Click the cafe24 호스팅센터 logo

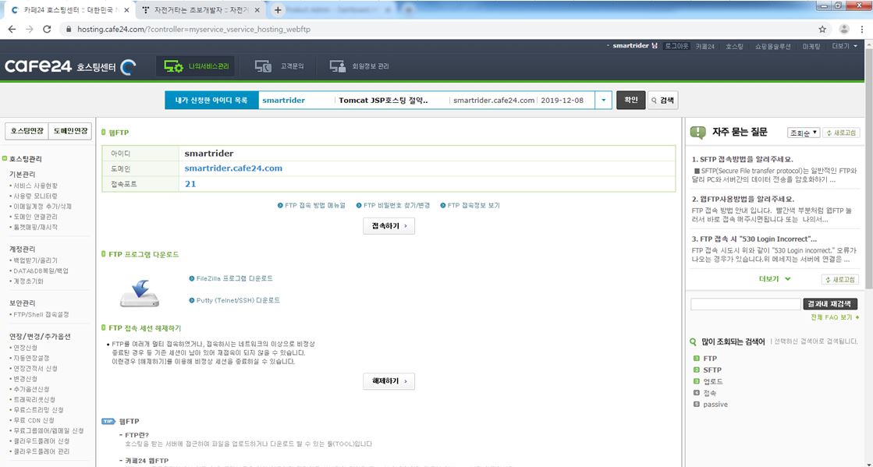click(x=70, y=67)
